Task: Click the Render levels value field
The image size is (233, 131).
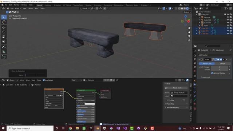Action: coord(220,70)
